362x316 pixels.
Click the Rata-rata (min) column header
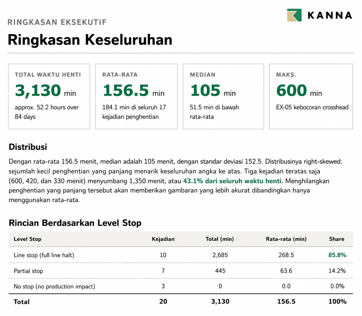pyautogui.click(x=286, y=239)
